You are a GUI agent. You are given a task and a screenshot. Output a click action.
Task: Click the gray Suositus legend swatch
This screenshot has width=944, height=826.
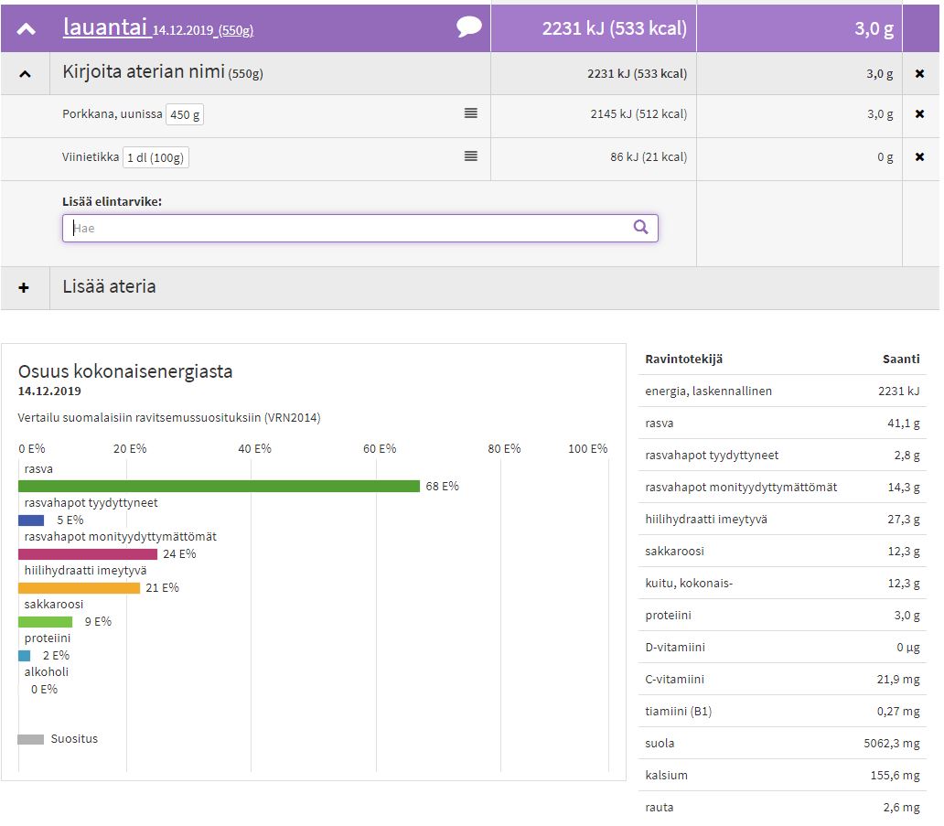point(30,739)
